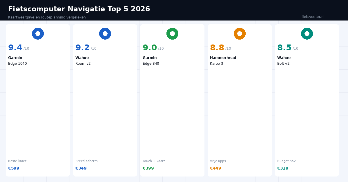348x182 pixels.
Task: Click the Karoo 3 model name
Action: (217, 64)
